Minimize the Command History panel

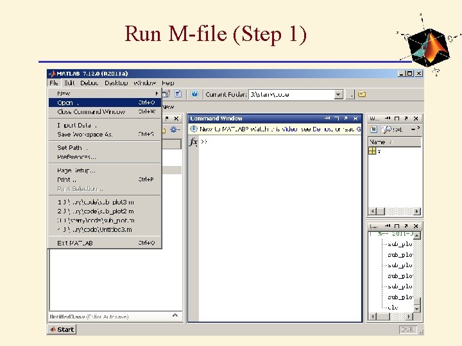click(388, 226)
